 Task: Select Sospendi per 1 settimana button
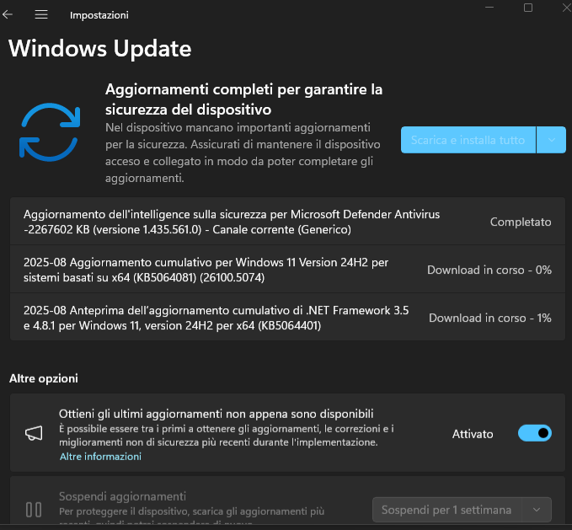click(446, 510)
